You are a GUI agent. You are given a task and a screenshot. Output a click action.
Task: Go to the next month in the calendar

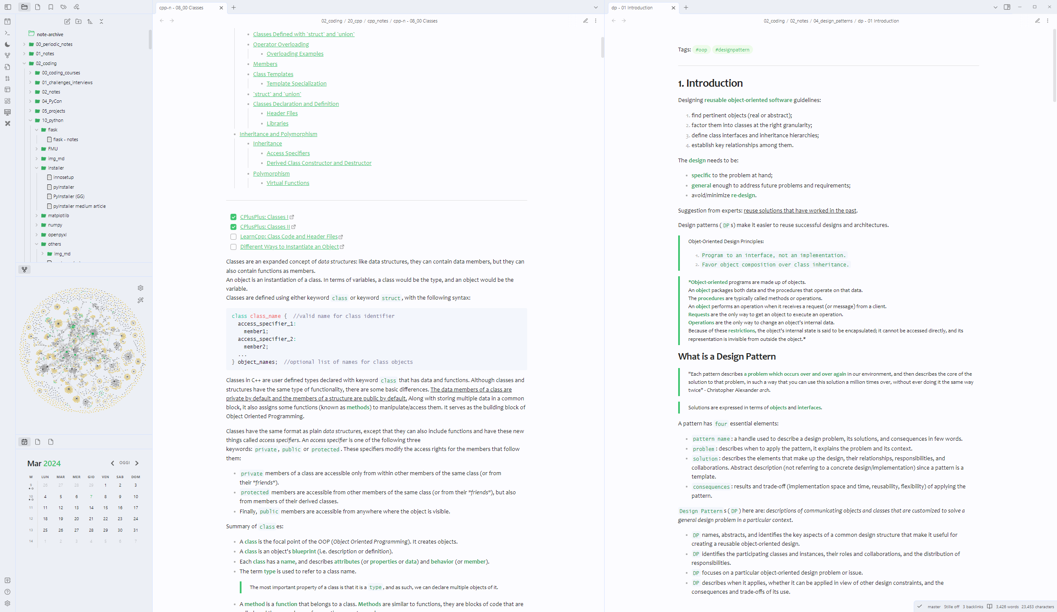137,463
